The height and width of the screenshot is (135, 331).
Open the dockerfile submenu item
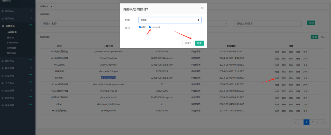pos(13,43)
